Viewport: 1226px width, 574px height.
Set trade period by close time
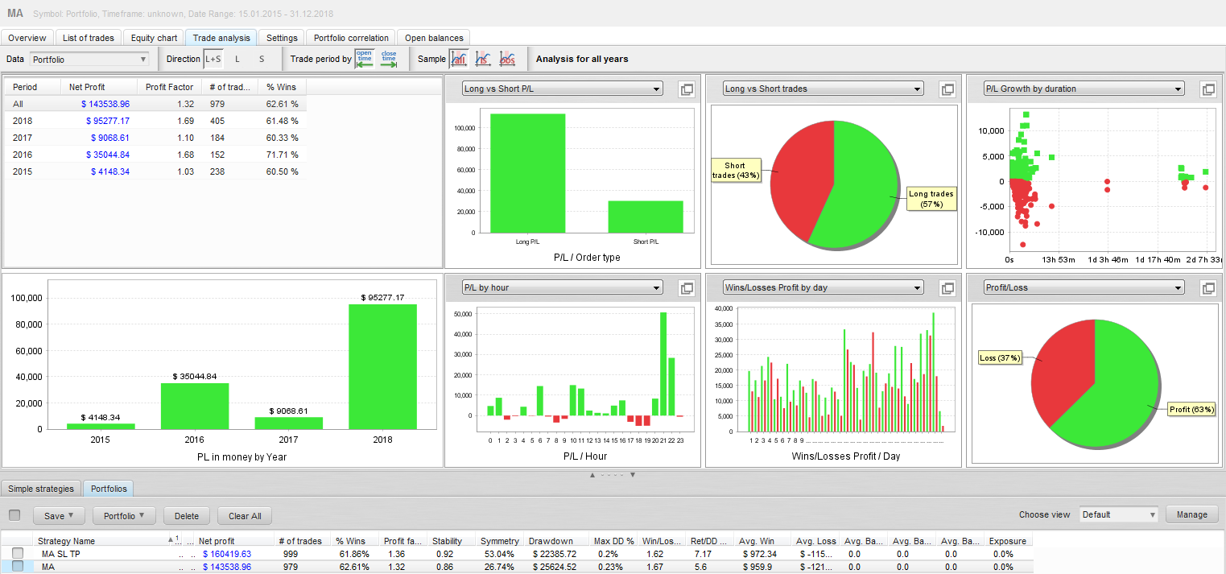(389, 59)
